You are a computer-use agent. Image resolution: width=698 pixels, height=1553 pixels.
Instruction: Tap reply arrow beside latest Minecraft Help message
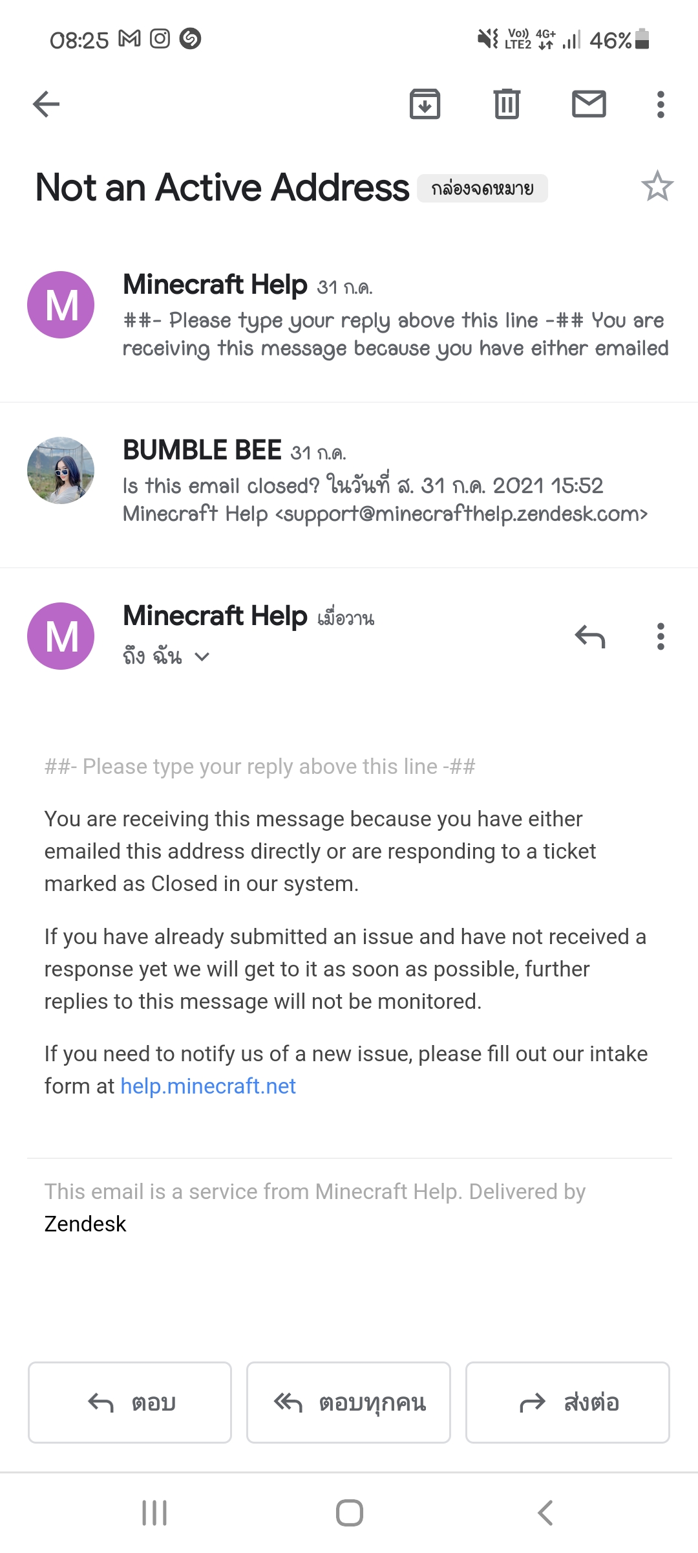(x=589, y=637)
